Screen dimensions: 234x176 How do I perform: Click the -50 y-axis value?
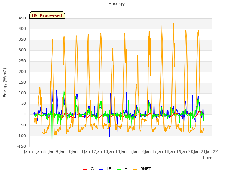click(23, 125)
